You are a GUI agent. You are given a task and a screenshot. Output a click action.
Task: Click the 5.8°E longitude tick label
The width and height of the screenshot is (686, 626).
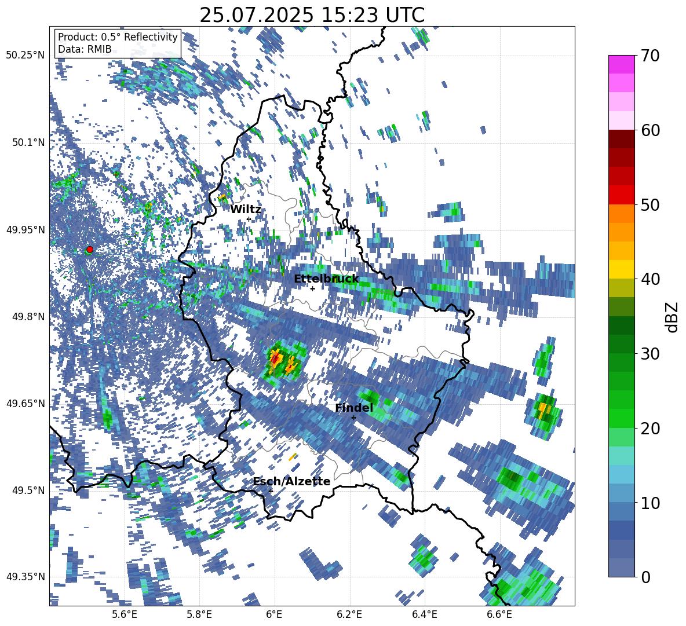tap(199, 614)
